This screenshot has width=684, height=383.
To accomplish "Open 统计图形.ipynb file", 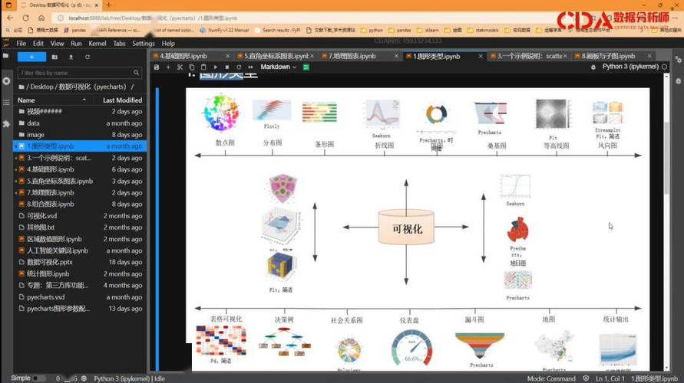I will 79,273.
